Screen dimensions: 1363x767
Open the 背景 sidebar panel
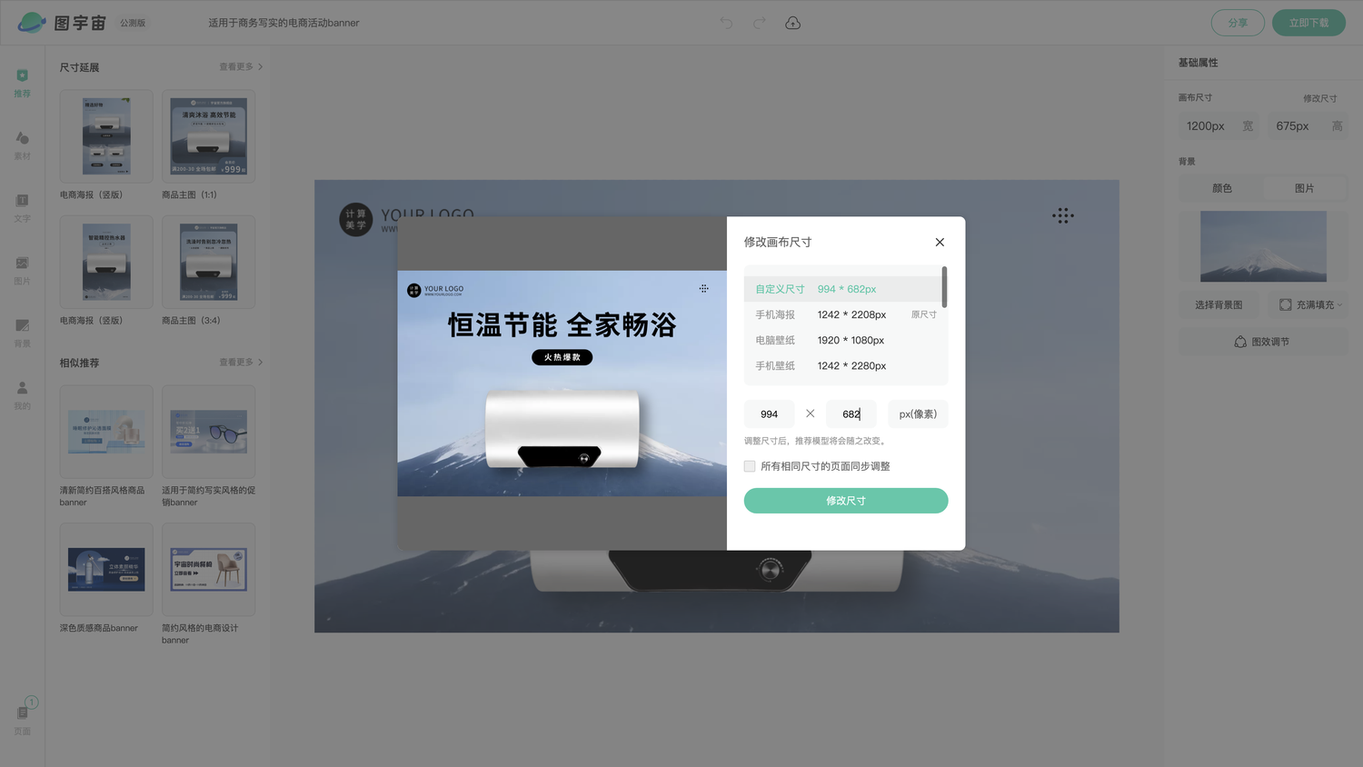[22, 333]
